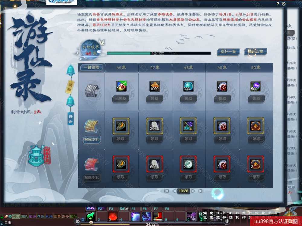302x226 pixels.
Task: Open the 角色 character menu
Action: (x=205, y=215)
